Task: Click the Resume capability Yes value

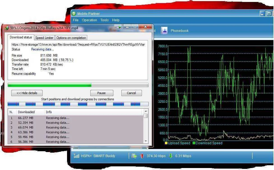Action: click(51, 74)
